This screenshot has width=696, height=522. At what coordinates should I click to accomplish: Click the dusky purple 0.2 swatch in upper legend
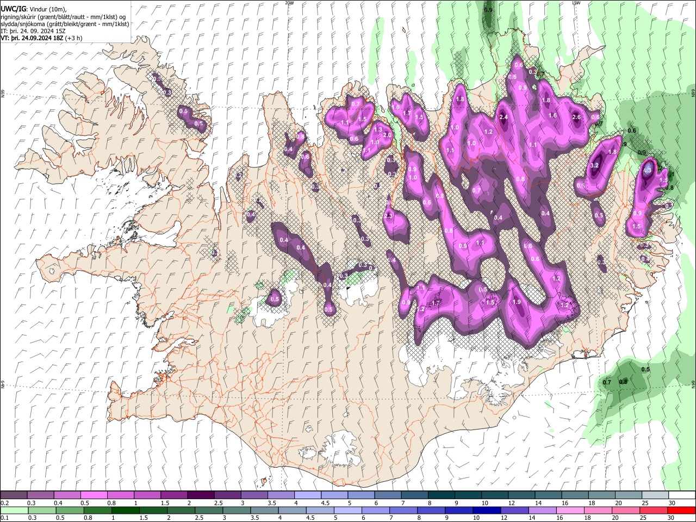pos(14,495)
